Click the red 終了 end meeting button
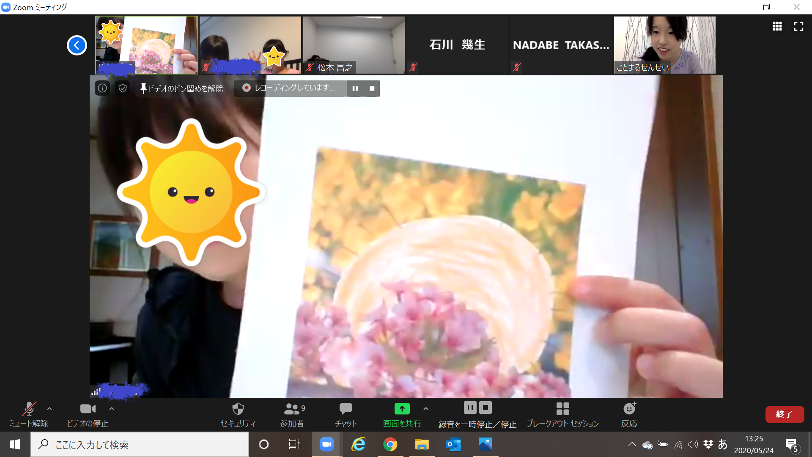This screenshot has width=812, height=457. [x=785, y=414]
